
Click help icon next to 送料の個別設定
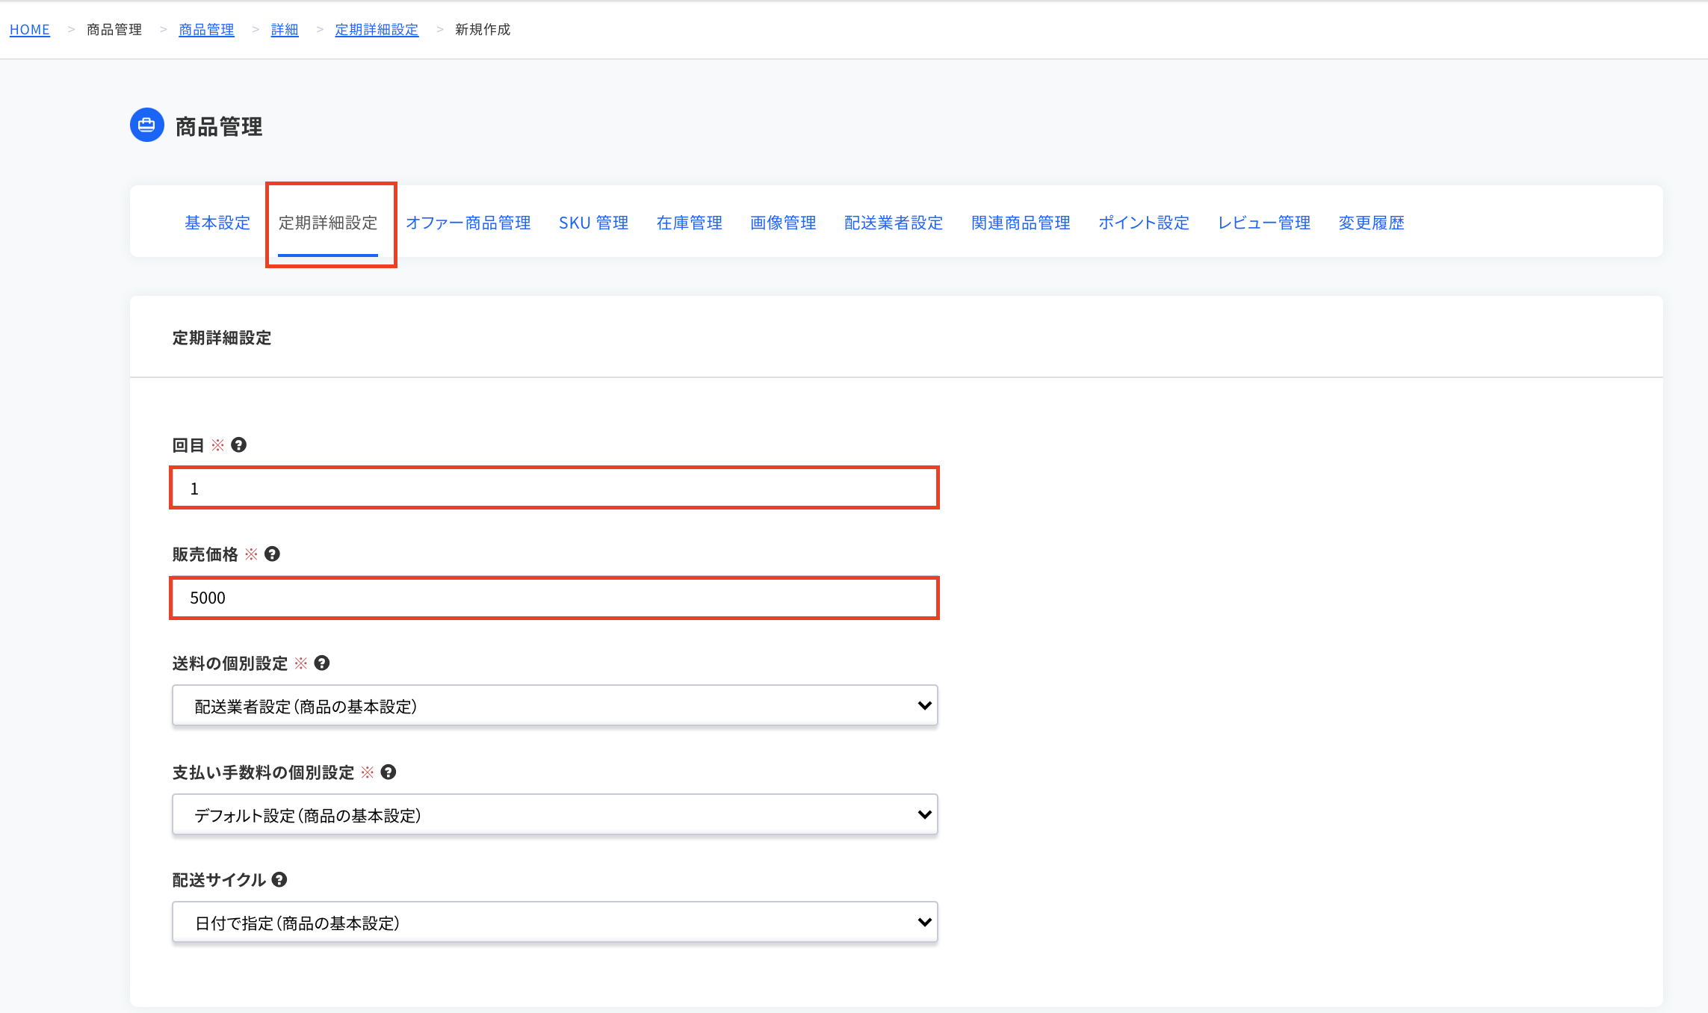322,663
